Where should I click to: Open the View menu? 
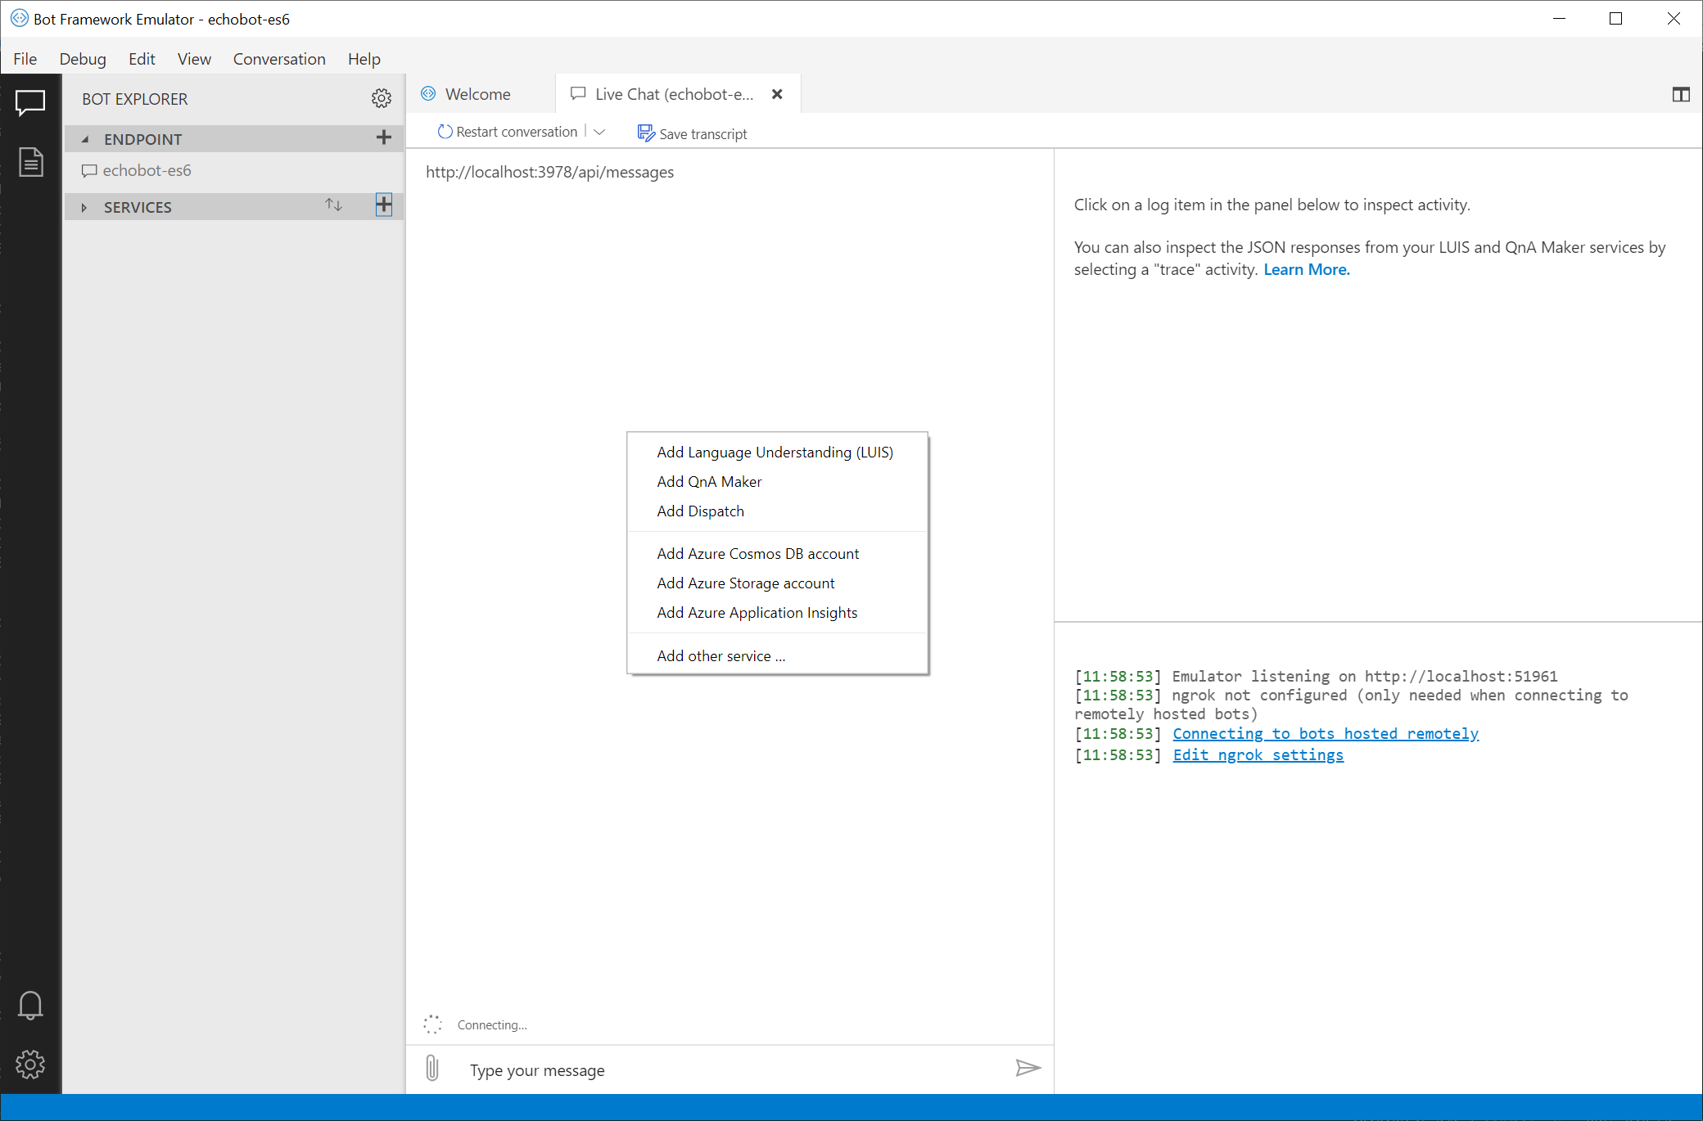click(194, 59)
